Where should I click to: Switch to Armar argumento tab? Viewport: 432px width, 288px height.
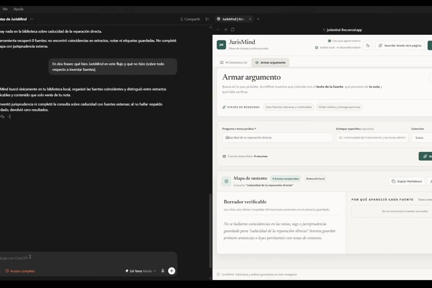(x=270, y=63)
